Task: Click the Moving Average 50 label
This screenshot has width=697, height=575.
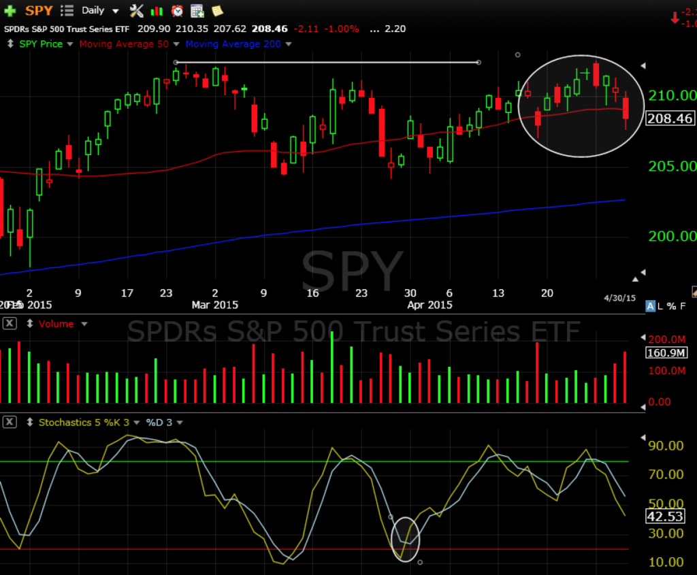Action: 124,44
